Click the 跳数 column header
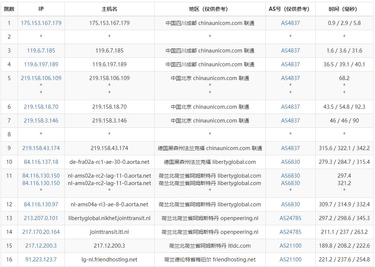Image resolution: width=375 pixels, height=267 pixels. 9,9
